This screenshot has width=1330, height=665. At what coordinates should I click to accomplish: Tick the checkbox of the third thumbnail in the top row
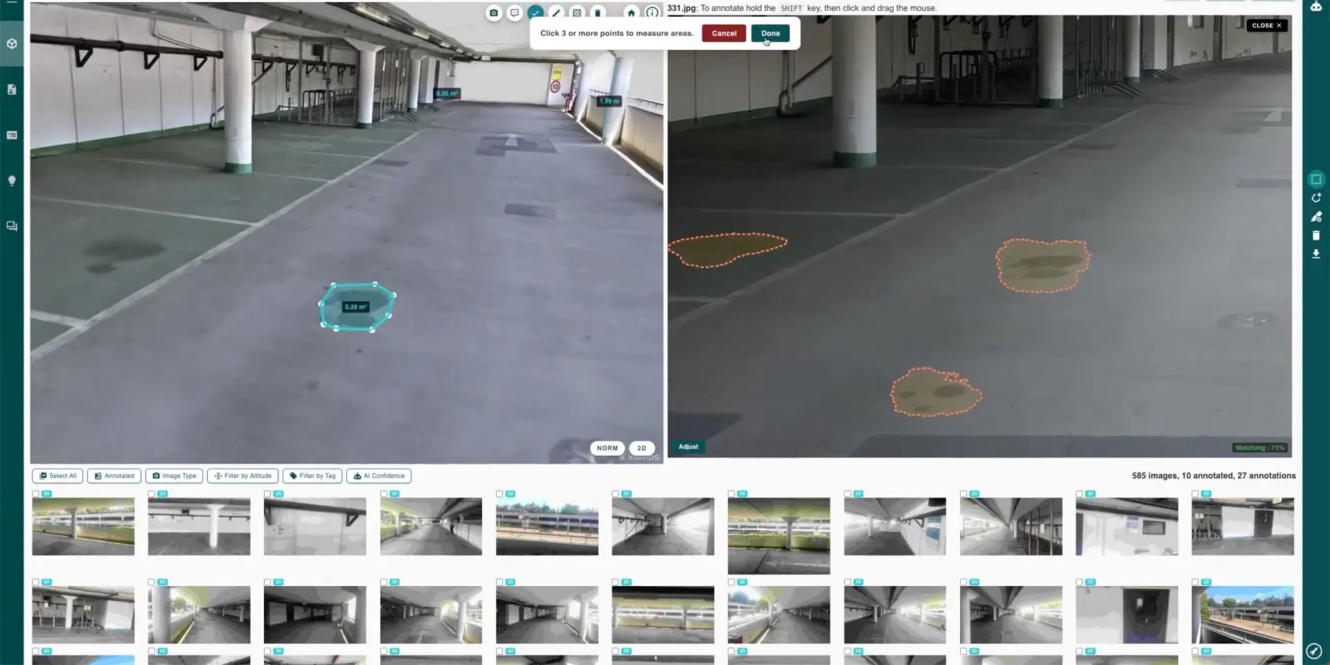click(x=267, y=494)
